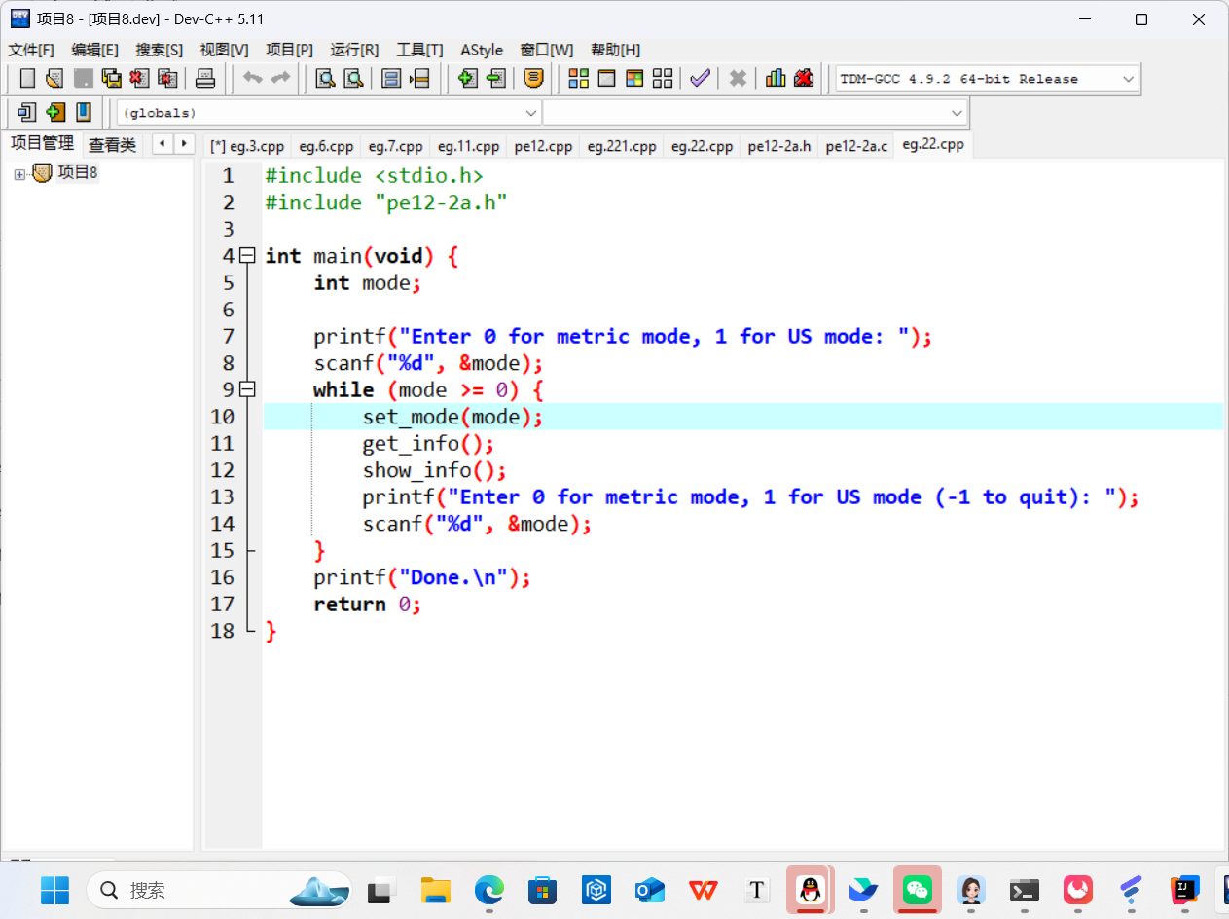Click the show_info(); code line

tap(434, 470)
